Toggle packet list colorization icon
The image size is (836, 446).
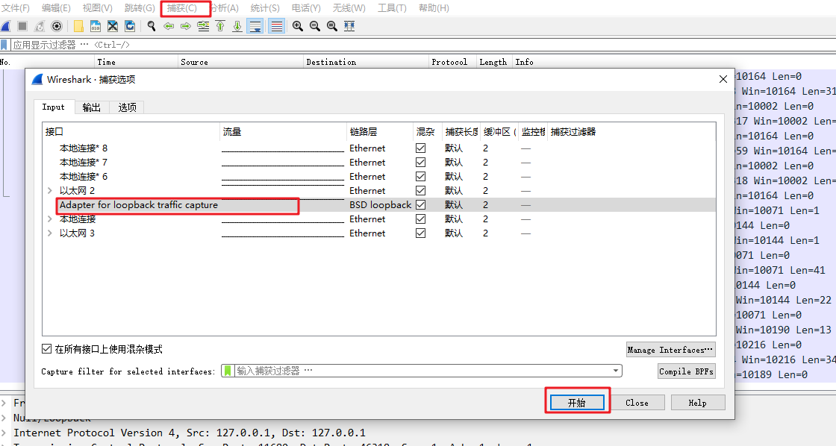click(x=276, y=26)
